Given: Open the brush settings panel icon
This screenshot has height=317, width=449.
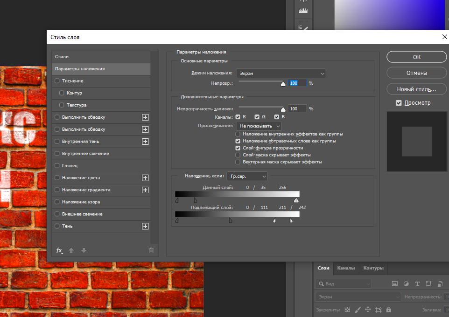Looking at the screenshot, I should pyautogui.click(x=303, y=28).
